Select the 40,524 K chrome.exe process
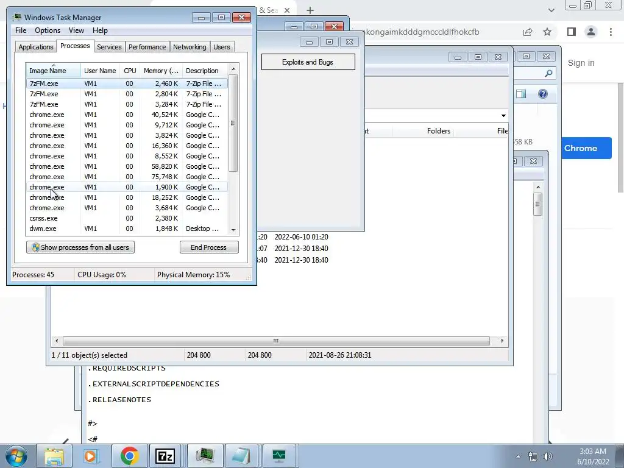624x468 pixels. [x=127, y=115]
